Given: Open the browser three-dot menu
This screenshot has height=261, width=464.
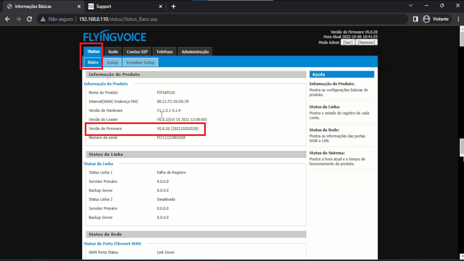Looking at the screenshot, I should [458, 19].
